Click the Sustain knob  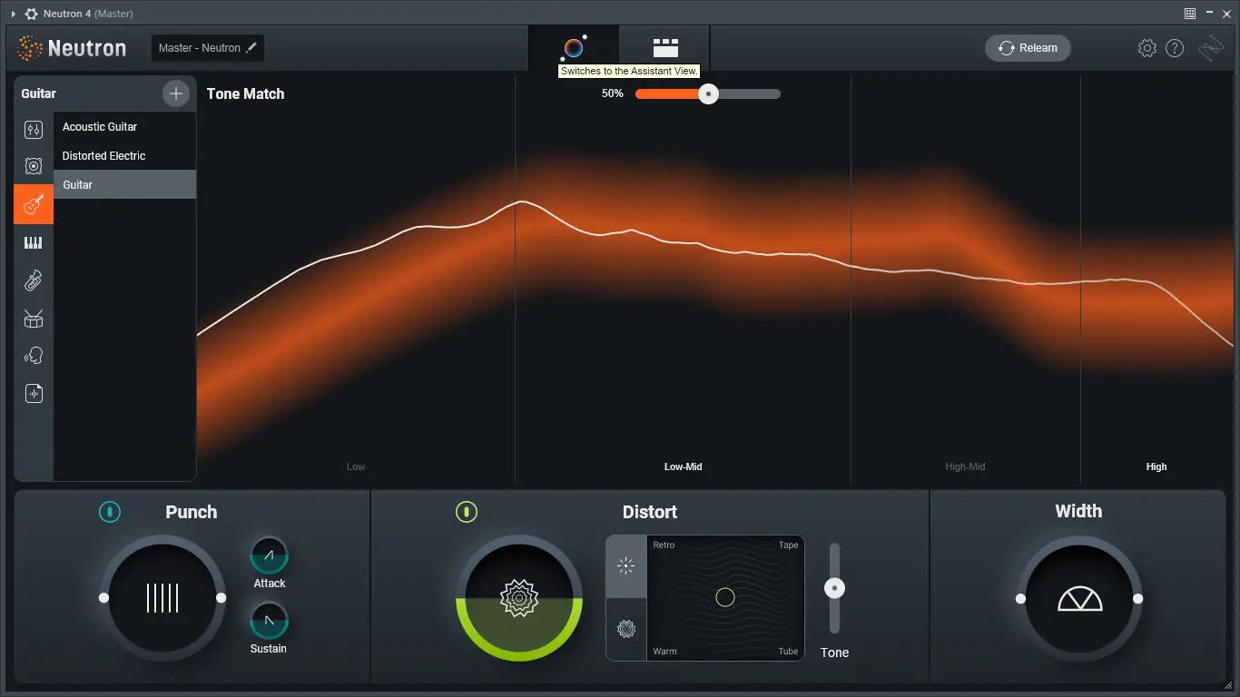point(269,621)
